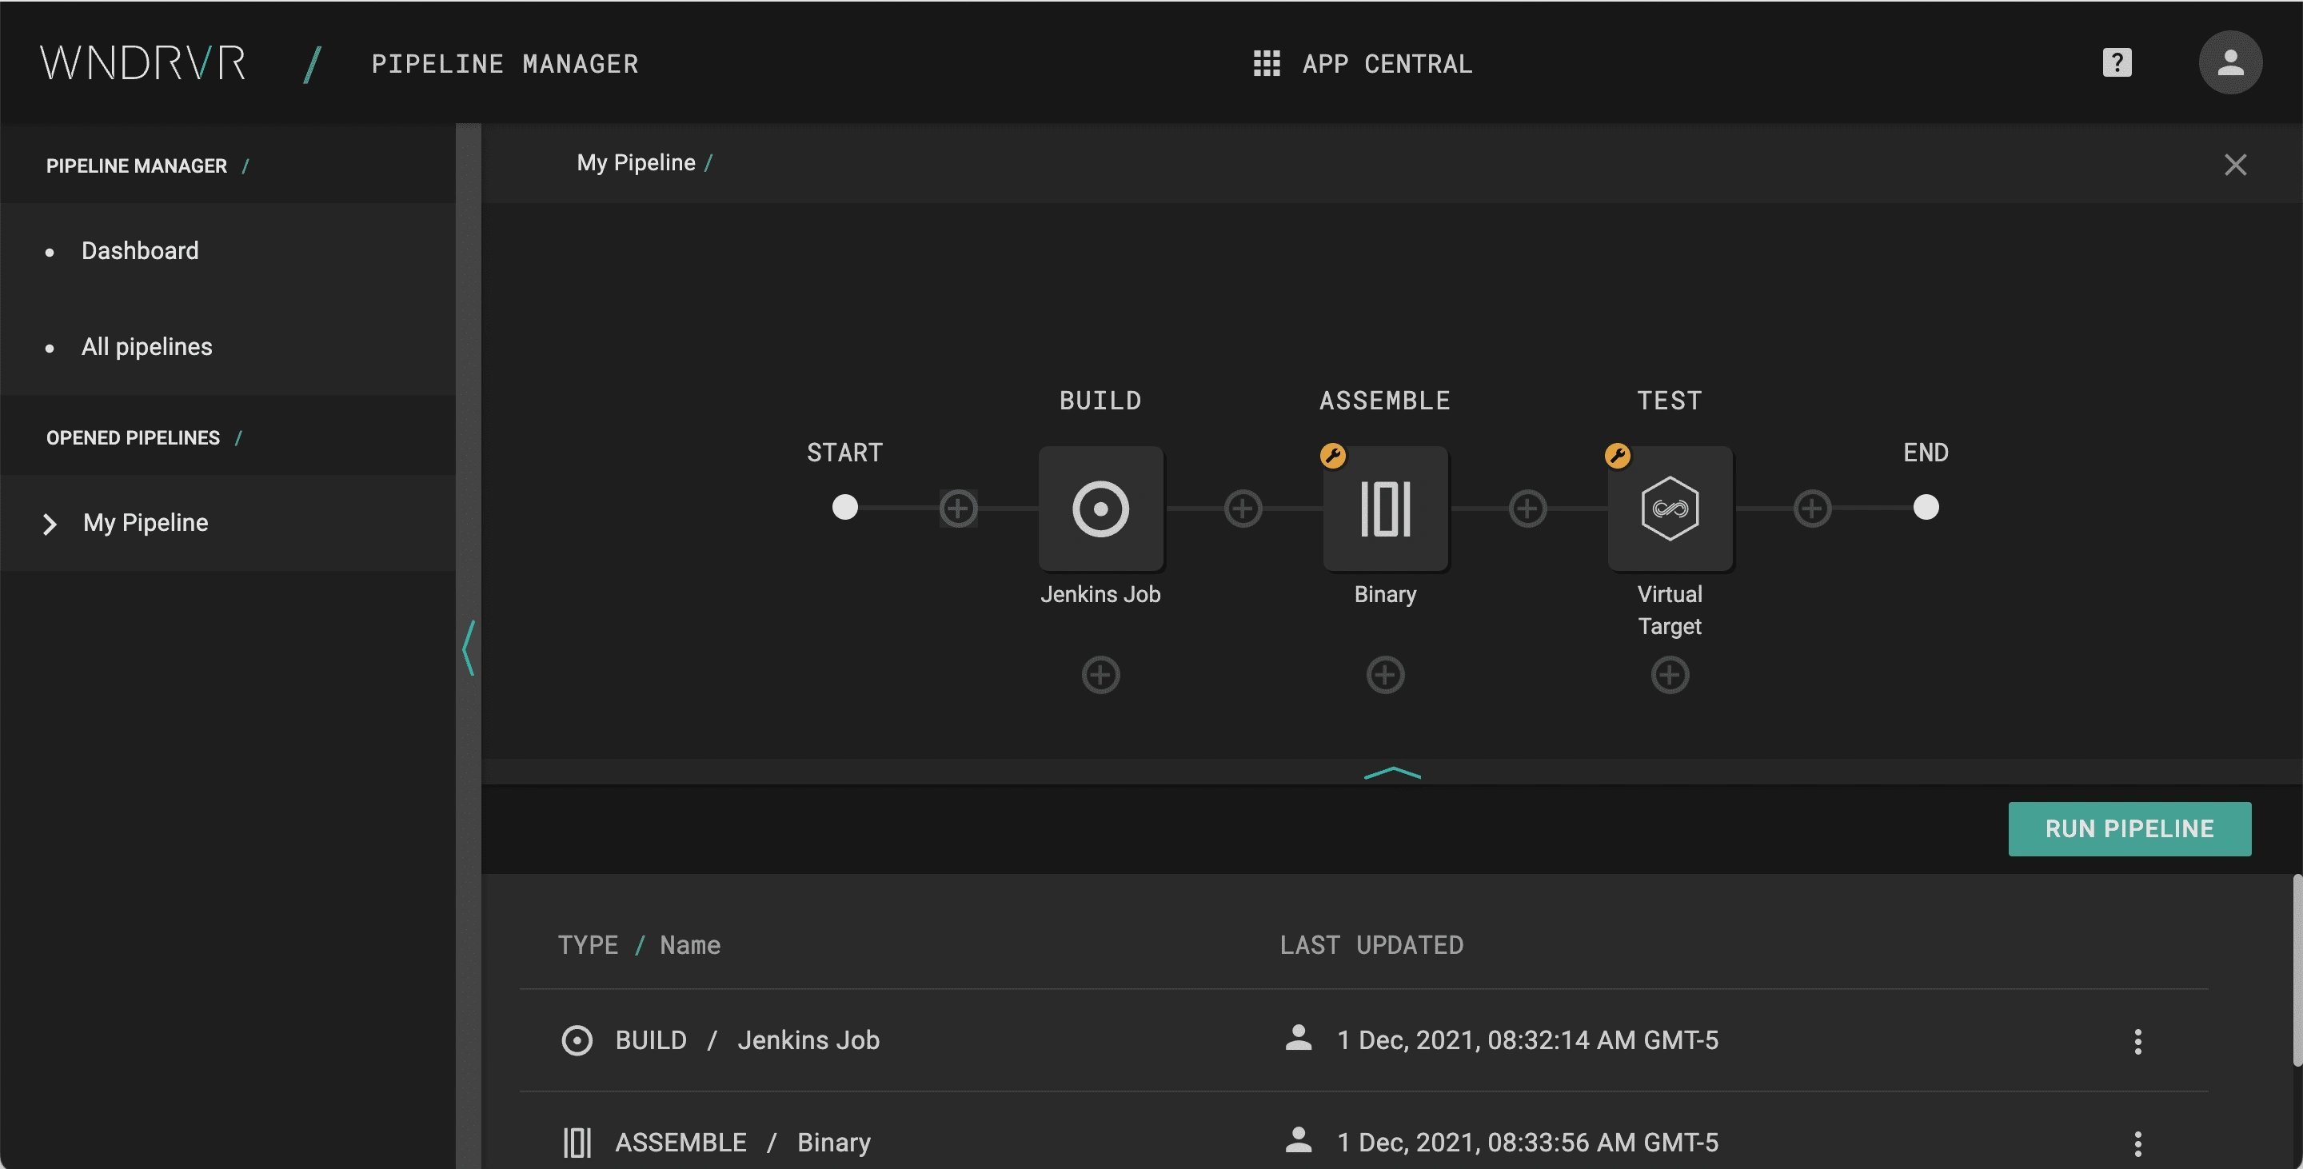Click the BUILD stage label
This screenshot has height=1169, width=2303.
coord(1100,401)
